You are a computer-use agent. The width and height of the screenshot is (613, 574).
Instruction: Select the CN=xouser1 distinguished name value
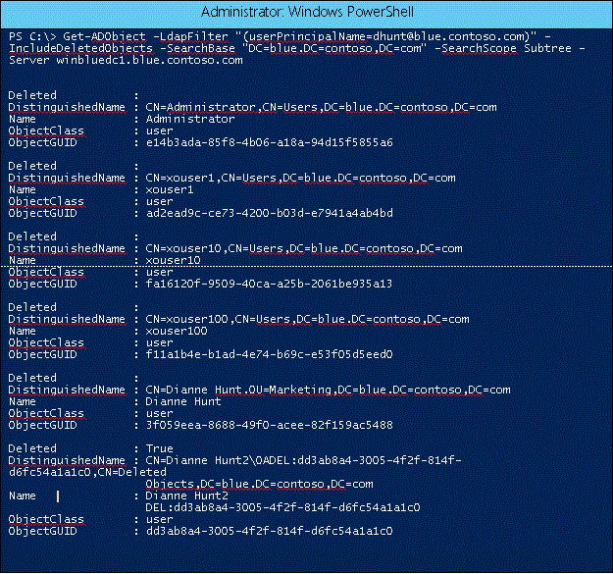click(300, 178)
